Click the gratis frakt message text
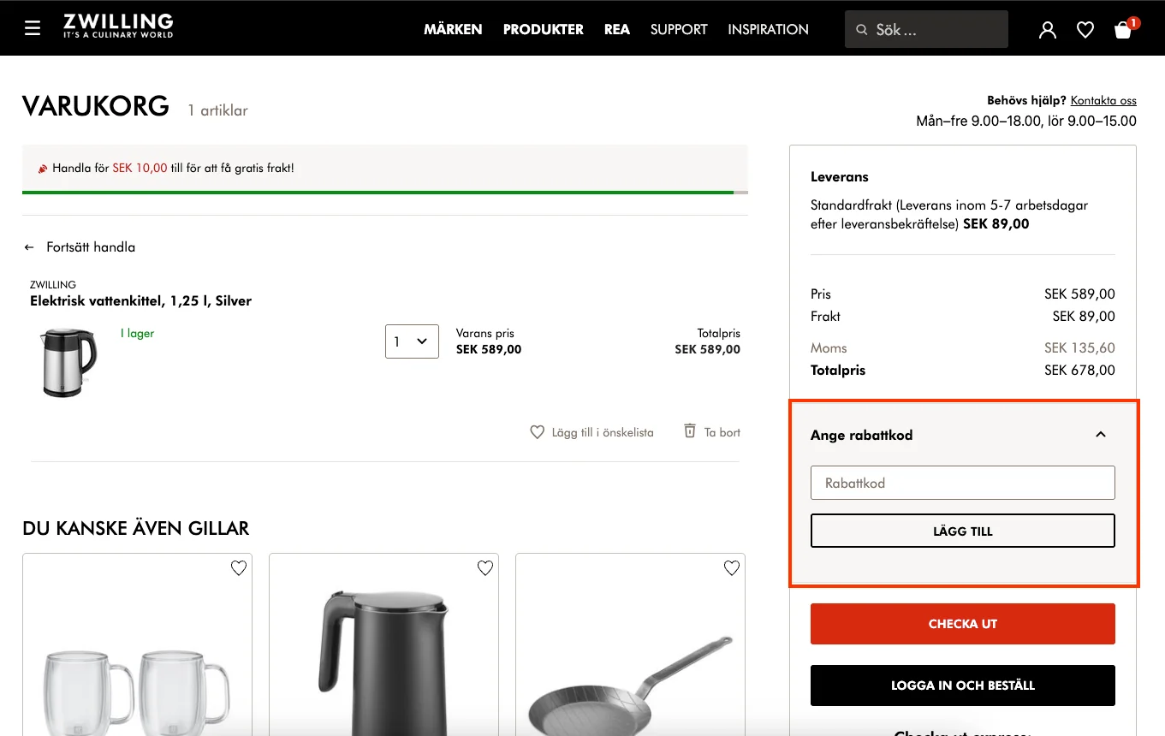Image resolution: width=1165 pixels, height=736 pixels. (173, 169)
